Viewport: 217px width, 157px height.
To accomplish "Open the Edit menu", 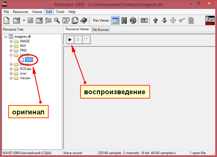I will (x=49, y=12).
